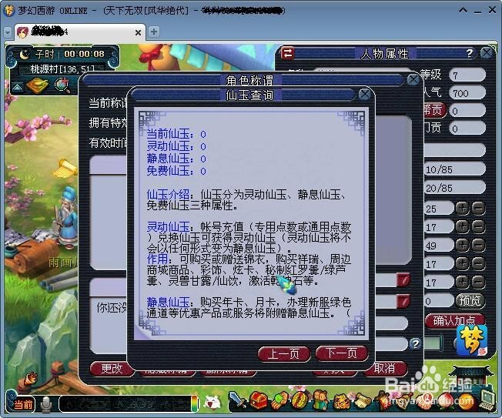Click the 灵动仙玉 description heading
This screenshot has width=502, height=418.
coord(169,227)
